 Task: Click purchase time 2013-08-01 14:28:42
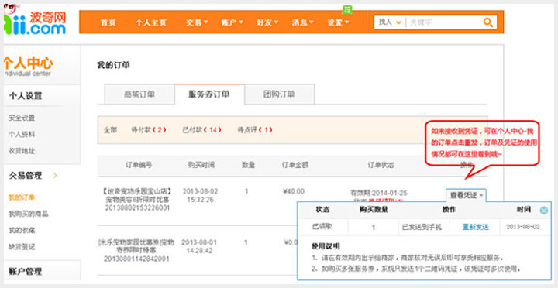tap(199, 246)
